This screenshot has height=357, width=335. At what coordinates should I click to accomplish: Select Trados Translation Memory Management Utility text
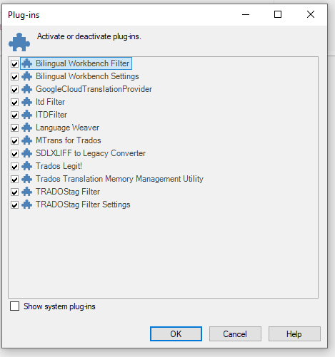tap(119, 179)
